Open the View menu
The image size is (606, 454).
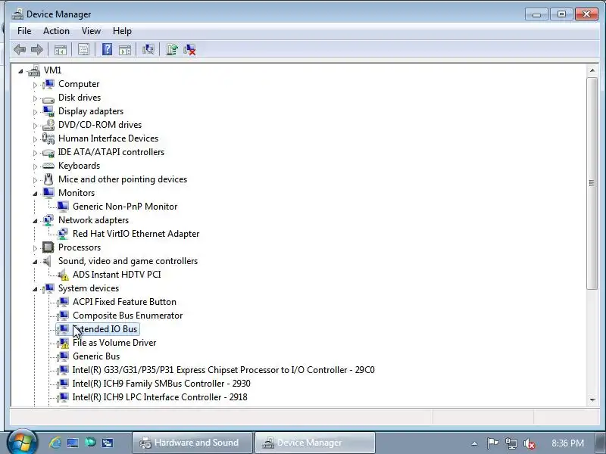[91, 31]
